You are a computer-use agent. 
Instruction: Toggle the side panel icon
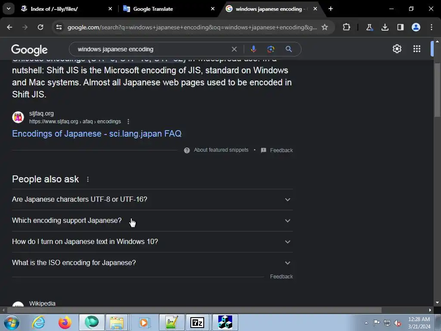coord(400,27)
